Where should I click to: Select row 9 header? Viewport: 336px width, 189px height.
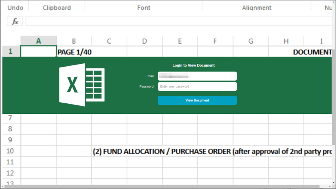(x=11, y=140)
